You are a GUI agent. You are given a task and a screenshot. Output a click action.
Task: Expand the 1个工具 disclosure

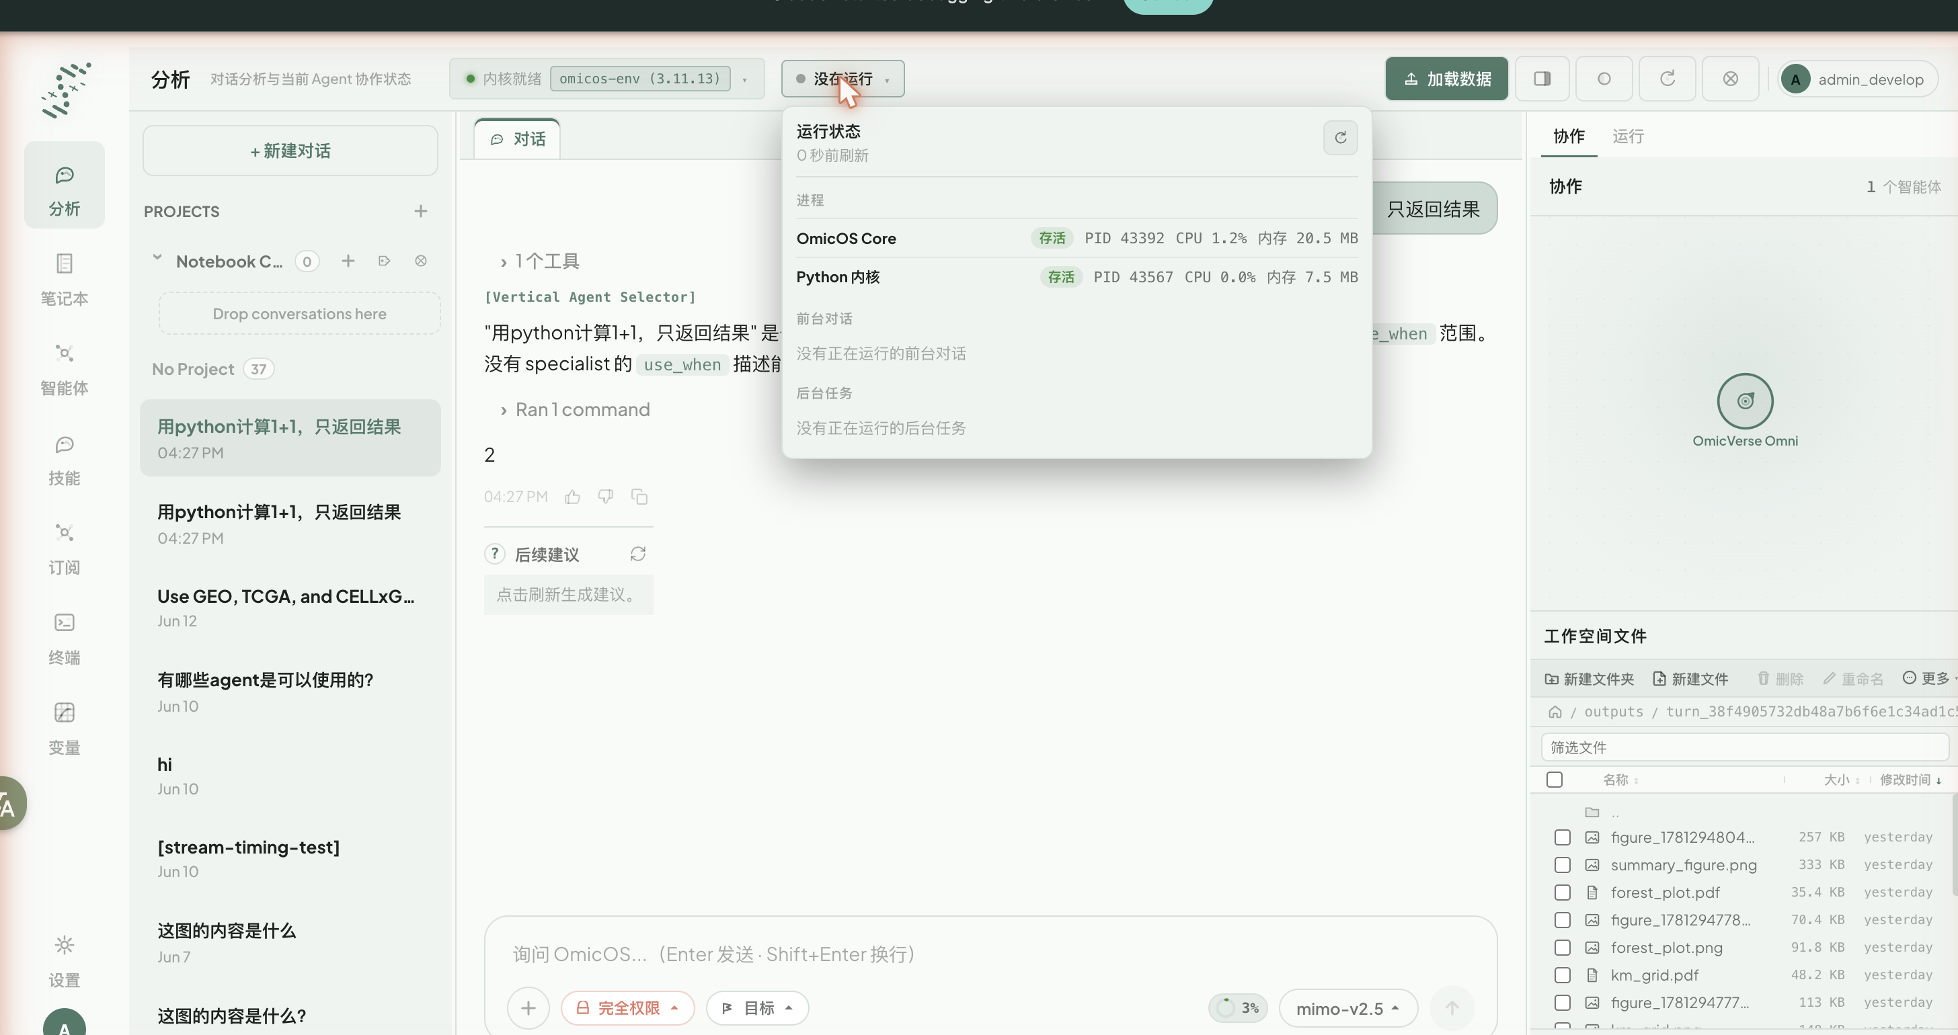click(540, 261)
